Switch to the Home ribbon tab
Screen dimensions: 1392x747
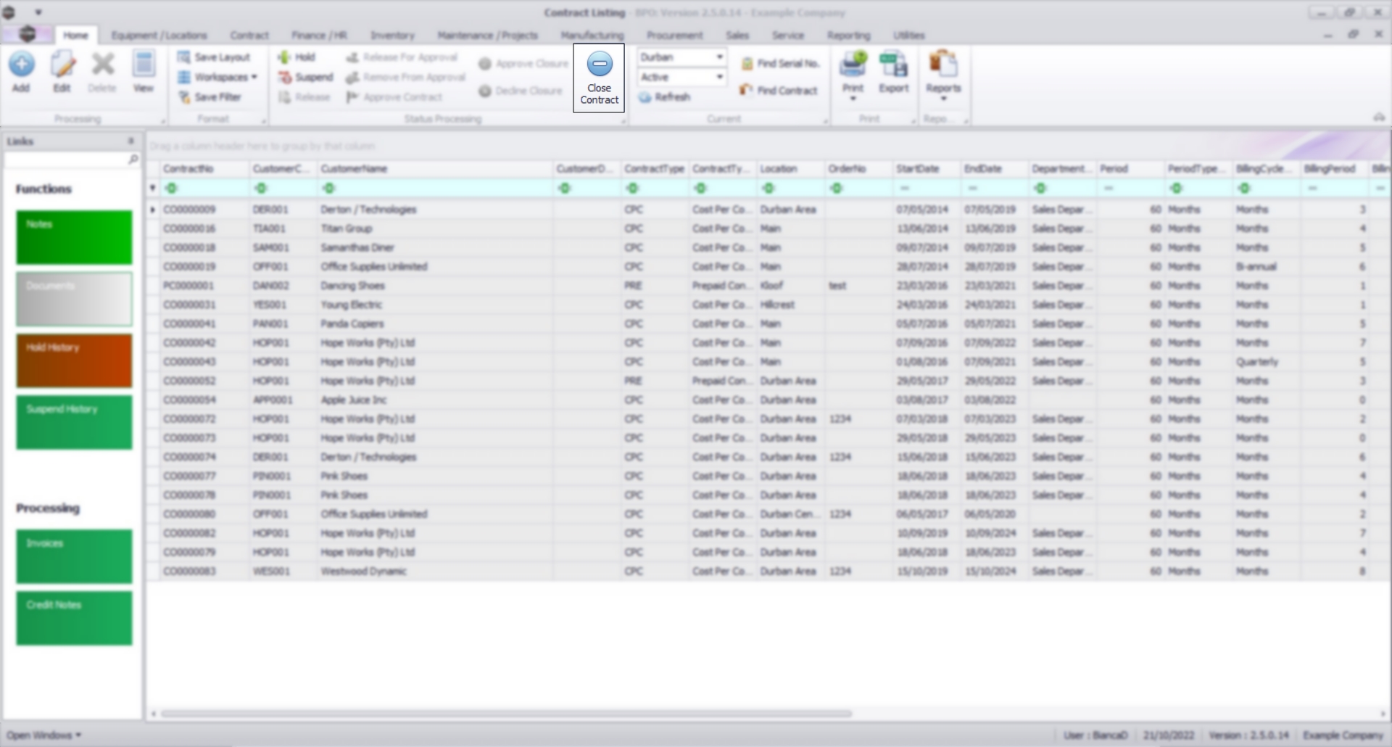[x=75, y=35]
